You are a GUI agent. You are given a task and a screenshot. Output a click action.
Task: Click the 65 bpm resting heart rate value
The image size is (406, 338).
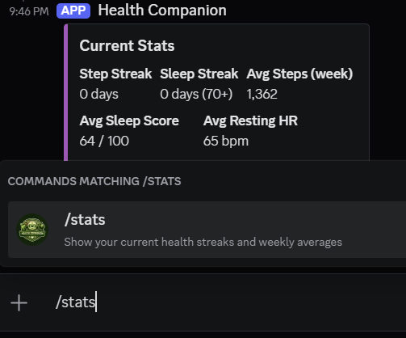(226, 141)
